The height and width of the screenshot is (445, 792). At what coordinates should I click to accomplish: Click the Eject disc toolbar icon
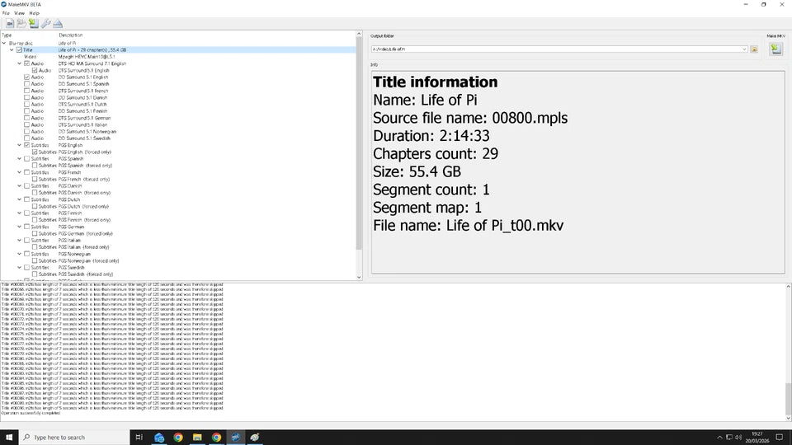click(58, 24)
